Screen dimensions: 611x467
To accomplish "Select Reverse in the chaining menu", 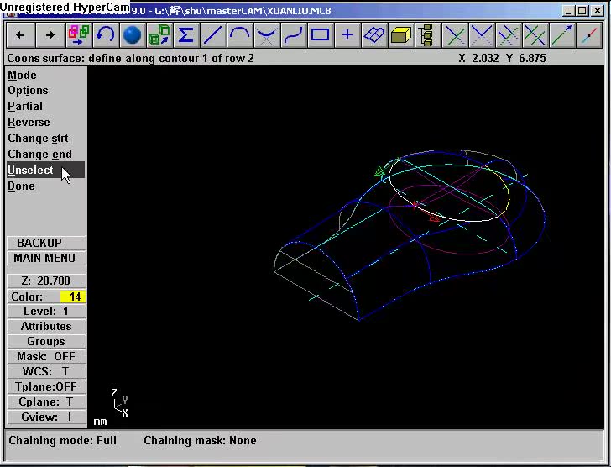I will click(x=29, y=123).
